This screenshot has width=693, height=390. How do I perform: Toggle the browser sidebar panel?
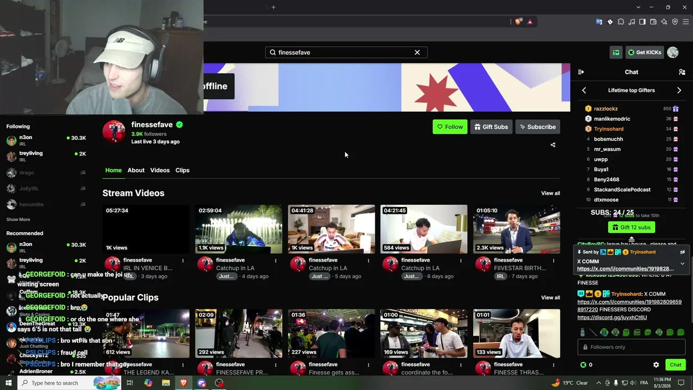tap(643, 22)
